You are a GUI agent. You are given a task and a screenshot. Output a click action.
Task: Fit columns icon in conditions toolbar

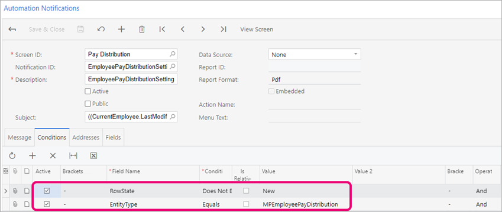pos(73,155)
